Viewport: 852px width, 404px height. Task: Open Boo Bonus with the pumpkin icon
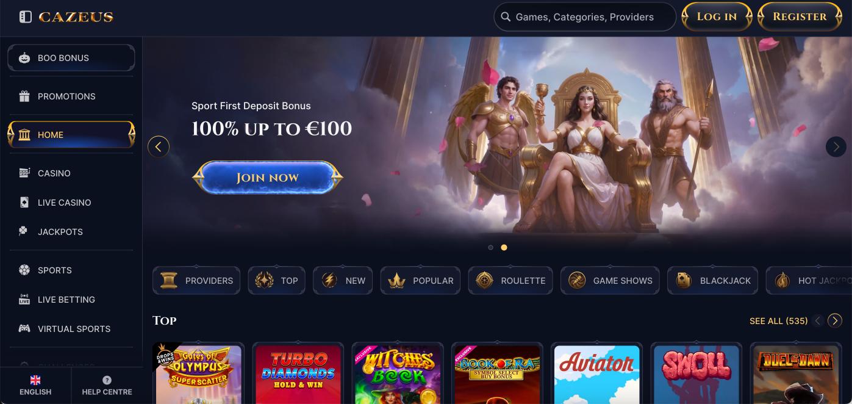pyautogui.click(x=24, y=58)
